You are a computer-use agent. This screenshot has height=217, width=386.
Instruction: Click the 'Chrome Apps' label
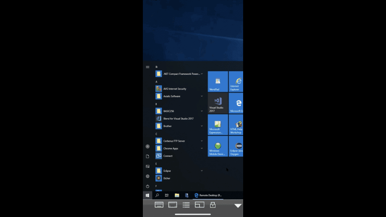point(171,148)
